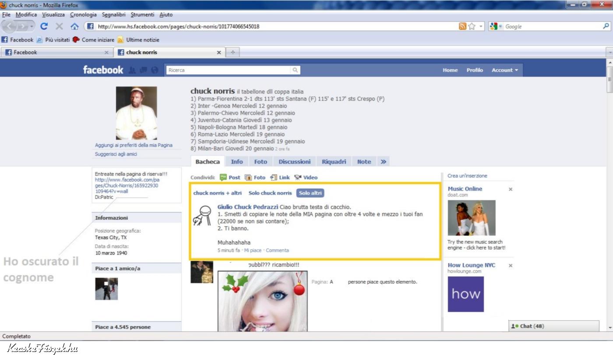Screen dimensions: 613x355
Task: Share a Post status update
Action: pyautogui.click(x=230, y=177)
